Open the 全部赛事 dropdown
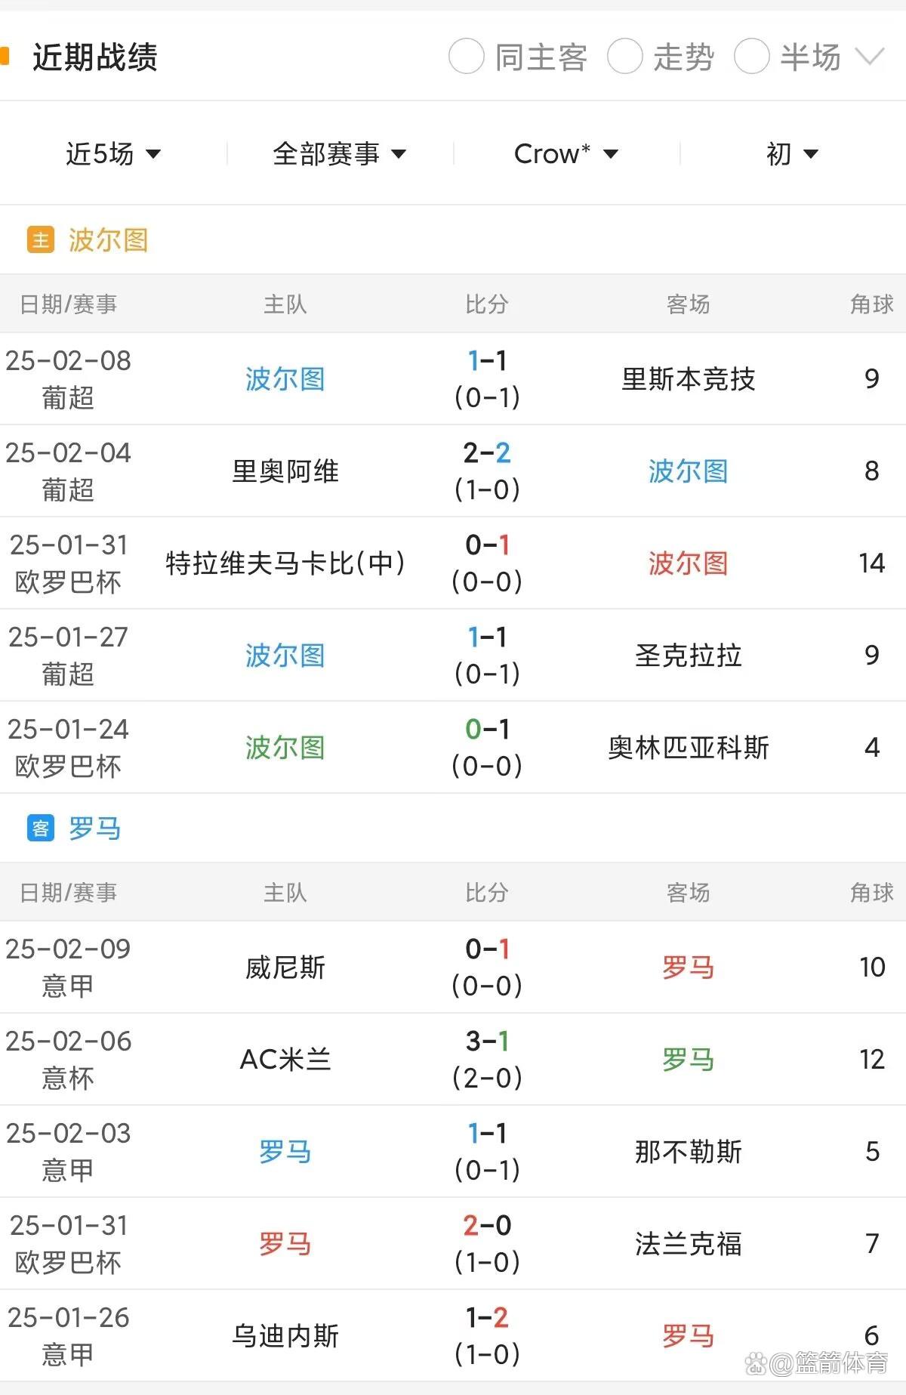906x1395 pixels. 340,153
